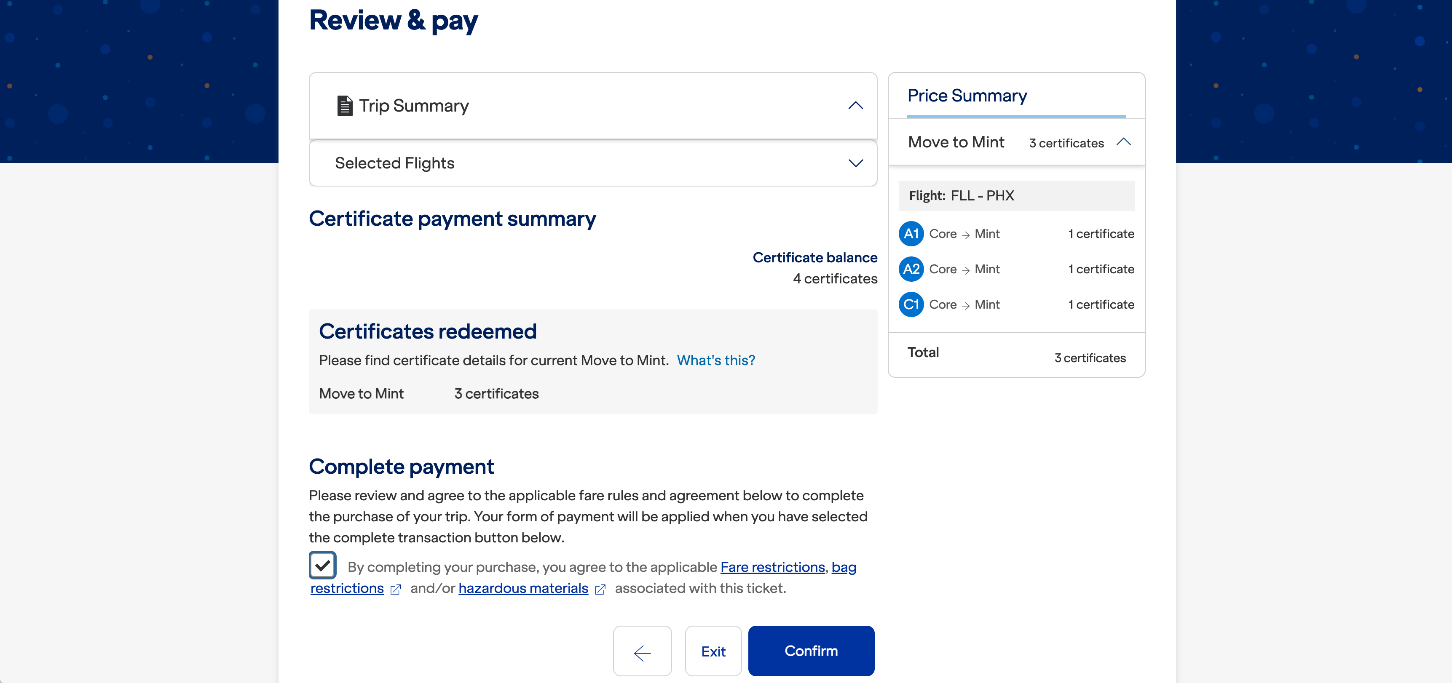Click the A2 passenger badge
This screenshot has height=683, width=1452.
coord(911,269)
